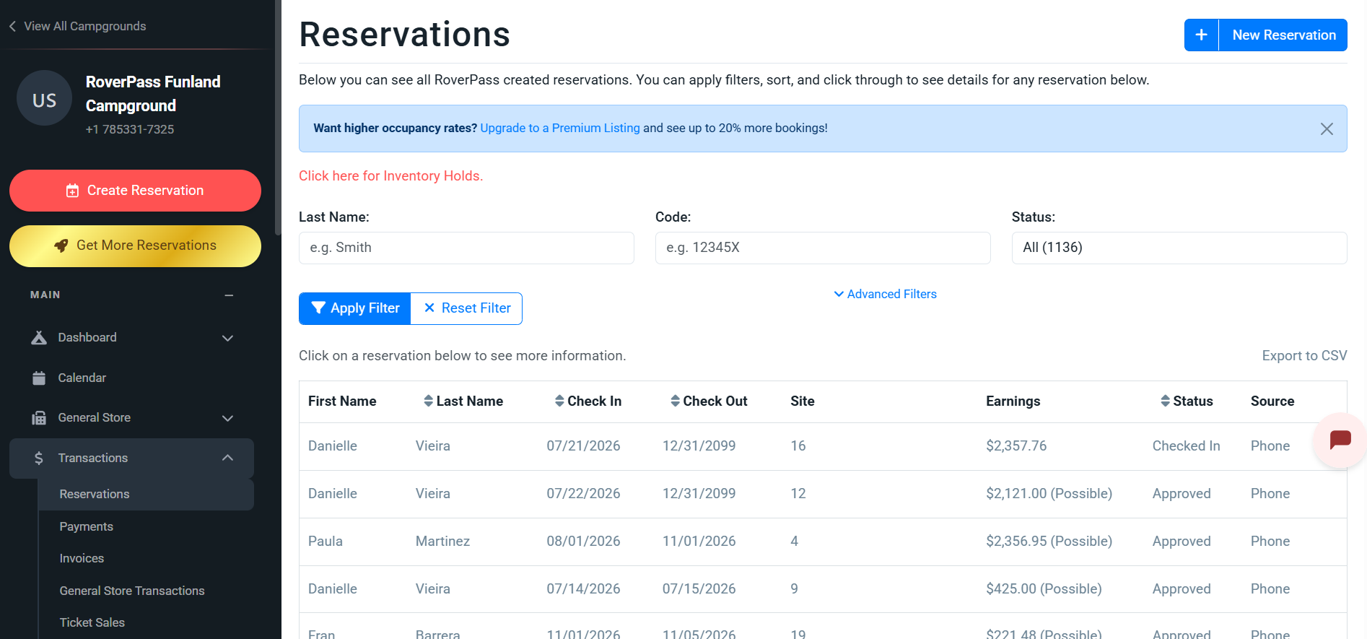This screenshot has width=1367, height=639.
Task: Click the General Store register icon
Action: (x=39, y=418)
